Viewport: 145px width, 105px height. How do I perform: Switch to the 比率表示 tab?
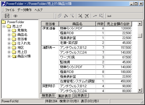(x=81, y=96)
